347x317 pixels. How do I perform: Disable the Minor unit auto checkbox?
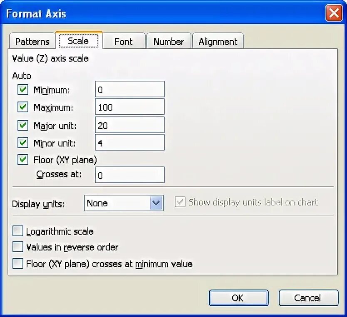click(x=23, y=143)
